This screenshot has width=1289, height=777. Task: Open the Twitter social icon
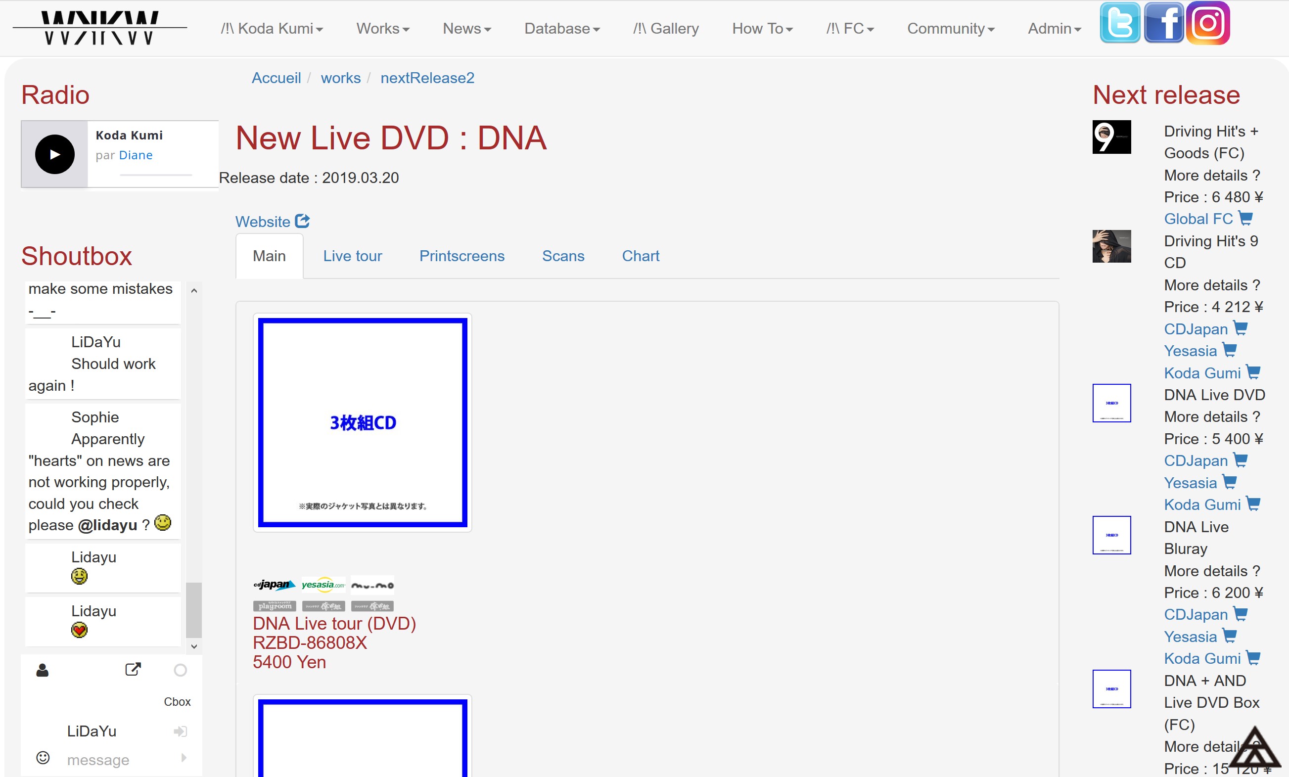coord(1119,23)
